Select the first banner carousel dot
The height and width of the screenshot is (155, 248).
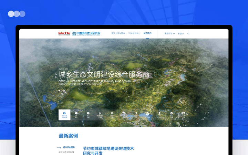pyautogui.click(x=59, y=91)
